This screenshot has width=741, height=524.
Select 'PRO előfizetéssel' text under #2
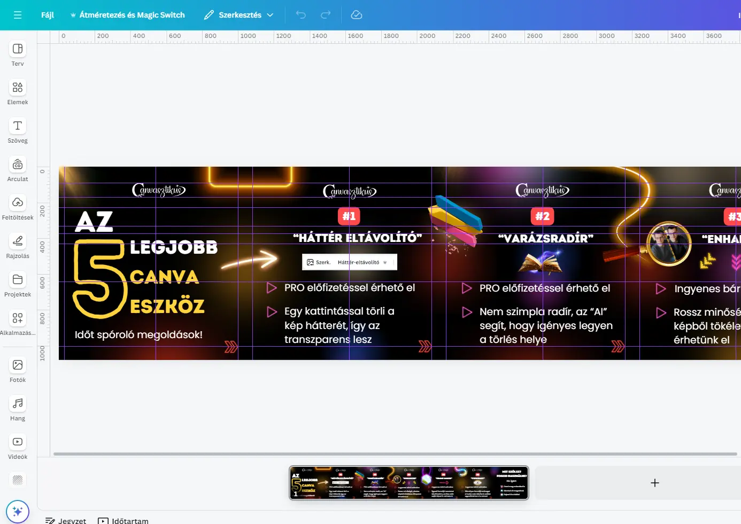[x=545, y=288]
